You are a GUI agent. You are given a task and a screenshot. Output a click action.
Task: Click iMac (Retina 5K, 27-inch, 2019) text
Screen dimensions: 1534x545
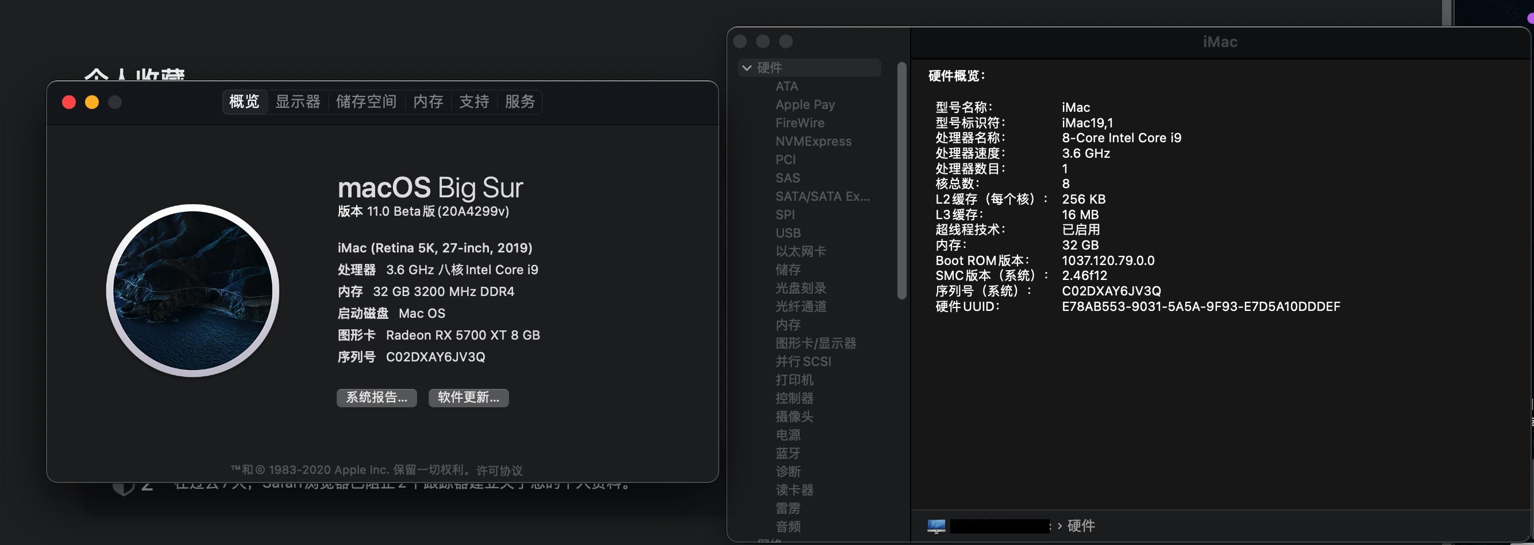(x=435, y=248)
